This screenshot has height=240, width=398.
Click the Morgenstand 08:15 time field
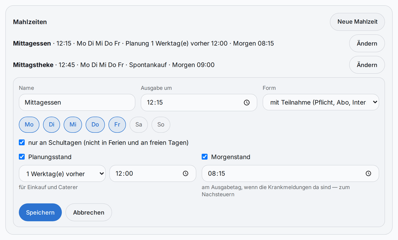pos(290,173)
